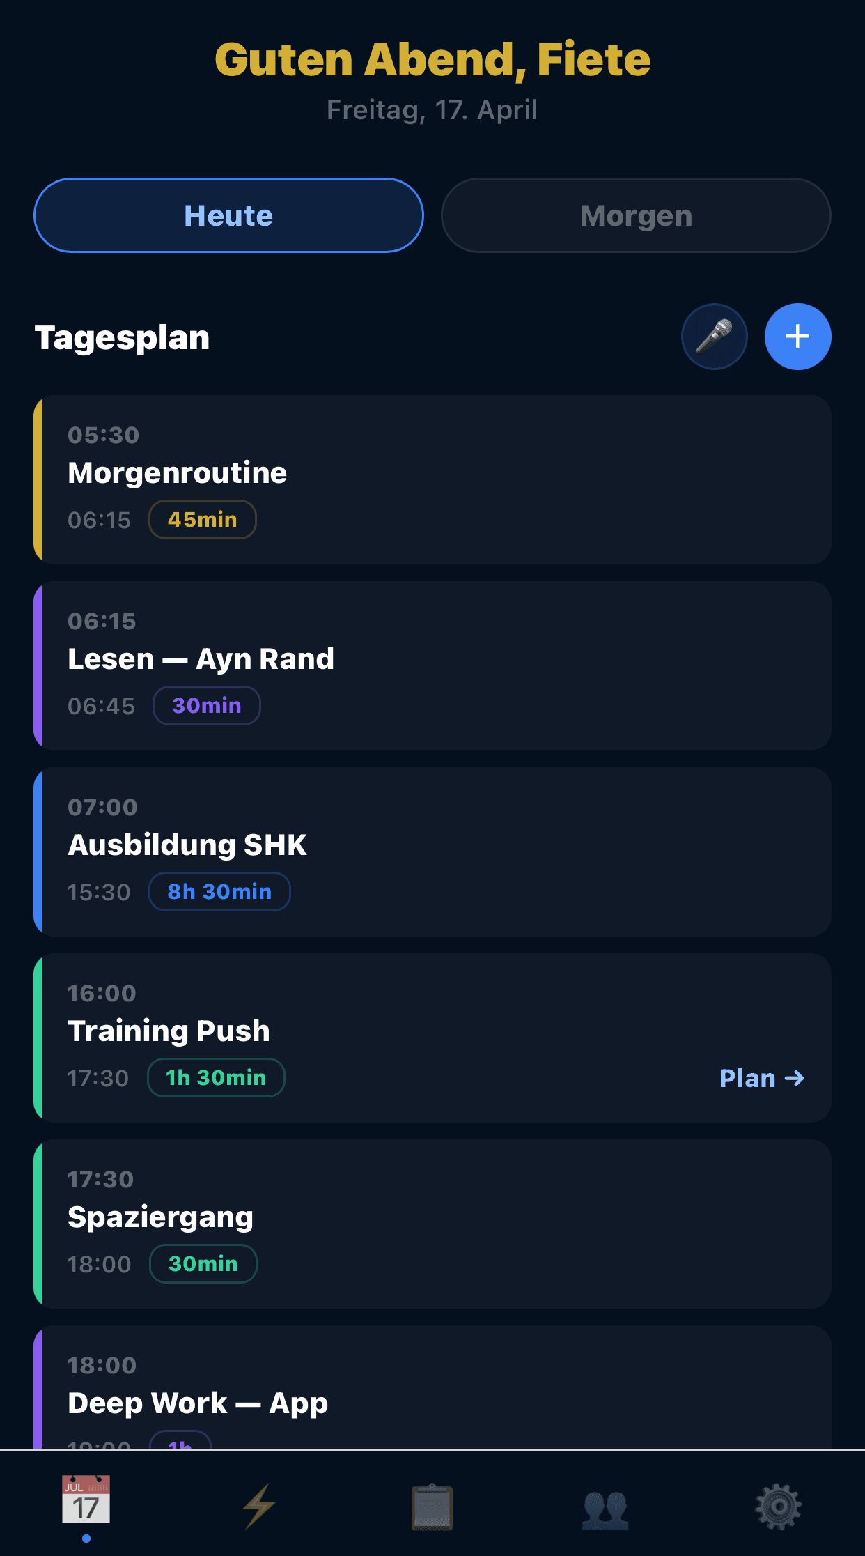Select the Lesen — Ayn Rand entry
The height and width of the screenshot is (1556, 865).
[432, 665]
